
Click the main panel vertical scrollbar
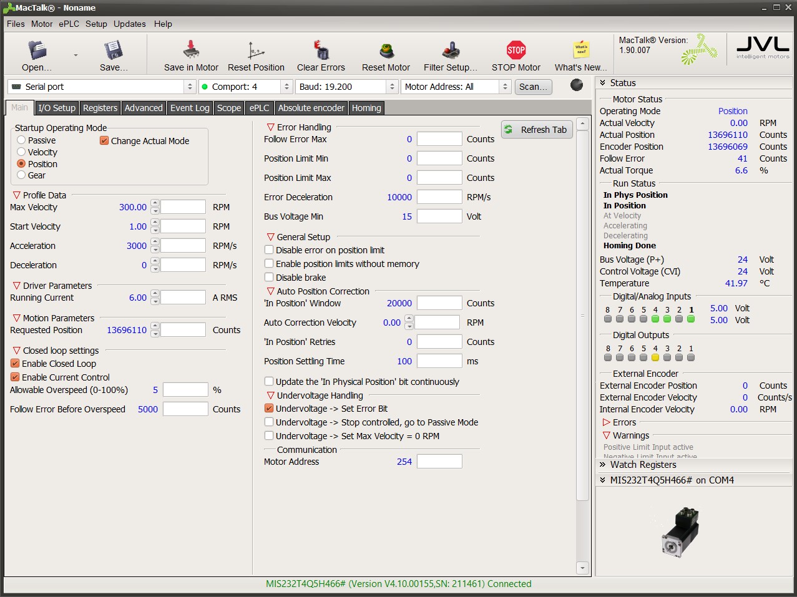coord(582,314)
